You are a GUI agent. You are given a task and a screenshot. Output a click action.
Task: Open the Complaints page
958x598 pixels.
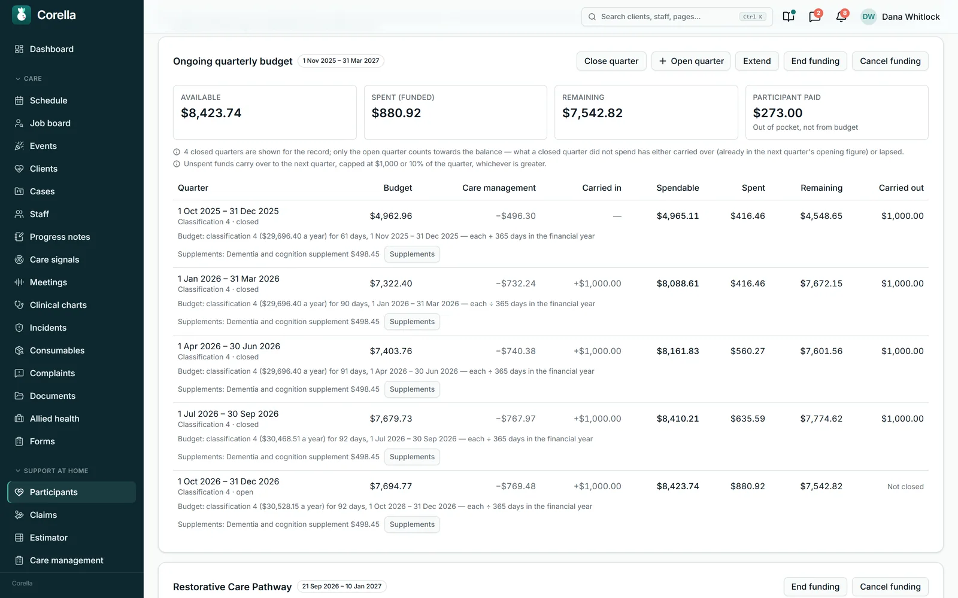tap(71, 373)
